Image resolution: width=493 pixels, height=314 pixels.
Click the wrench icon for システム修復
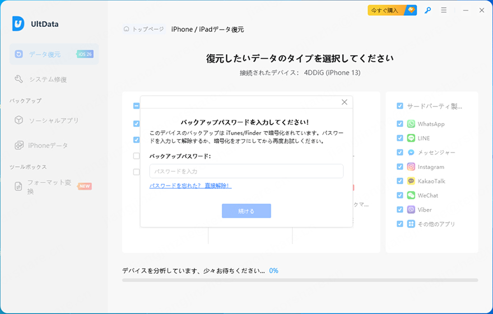(18, 79)
